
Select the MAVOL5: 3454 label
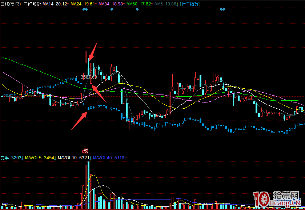41,158
